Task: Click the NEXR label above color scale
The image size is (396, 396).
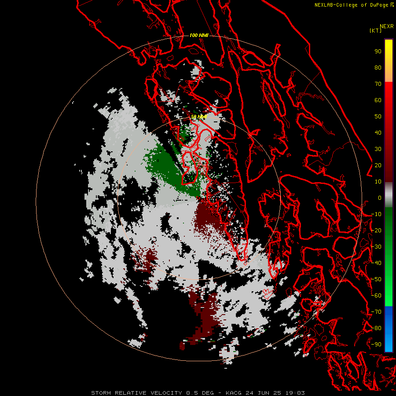Action: (x=387, y=26)
